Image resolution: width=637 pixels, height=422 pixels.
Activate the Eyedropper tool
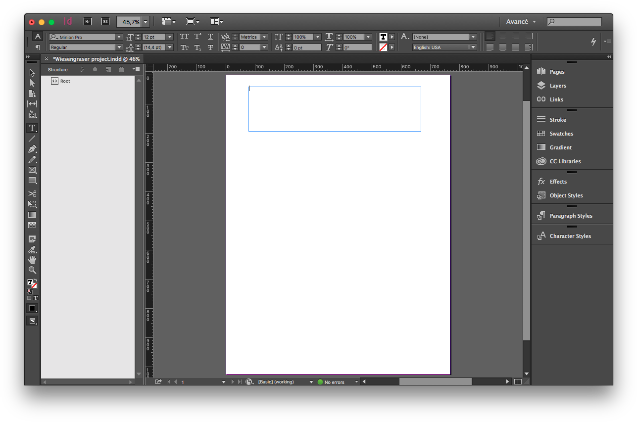[32, 249]
